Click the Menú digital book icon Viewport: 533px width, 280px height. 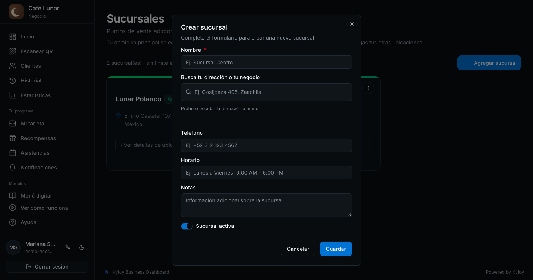point(13,196)
